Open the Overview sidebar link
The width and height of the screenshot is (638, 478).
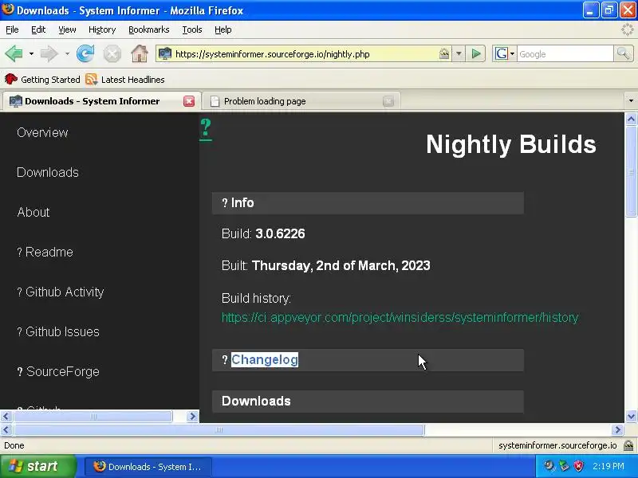[42, 132]
